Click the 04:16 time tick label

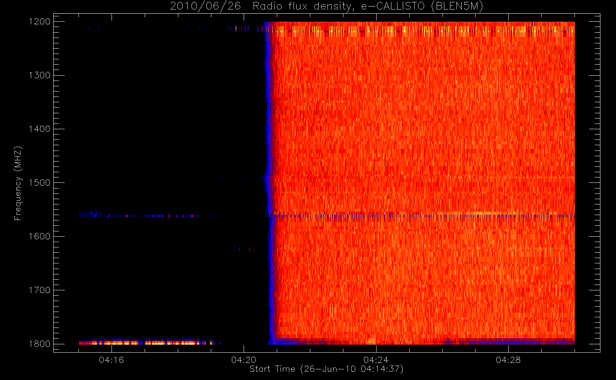click(x=112, y=360)
